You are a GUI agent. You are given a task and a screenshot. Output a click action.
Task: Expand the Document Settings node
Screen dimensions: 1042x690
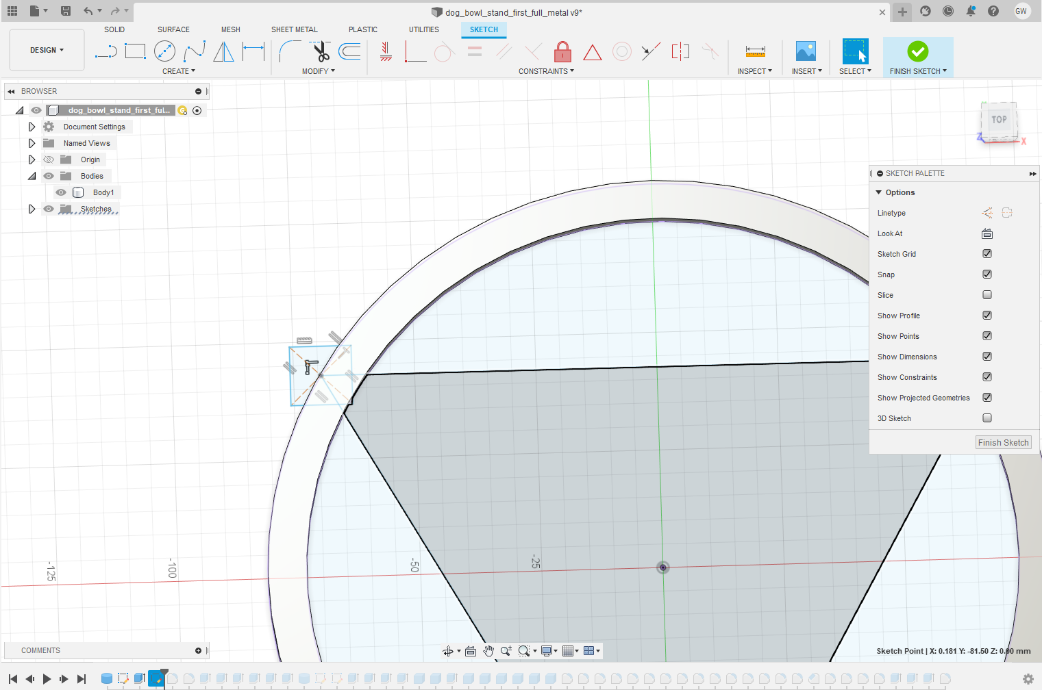(x=32, y=127)
